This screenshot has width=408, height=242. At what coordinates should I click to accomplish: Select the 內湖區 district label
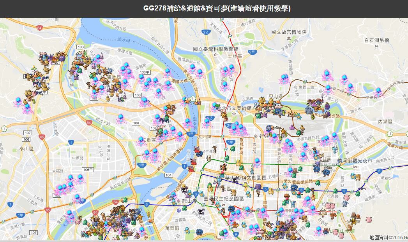385,122
